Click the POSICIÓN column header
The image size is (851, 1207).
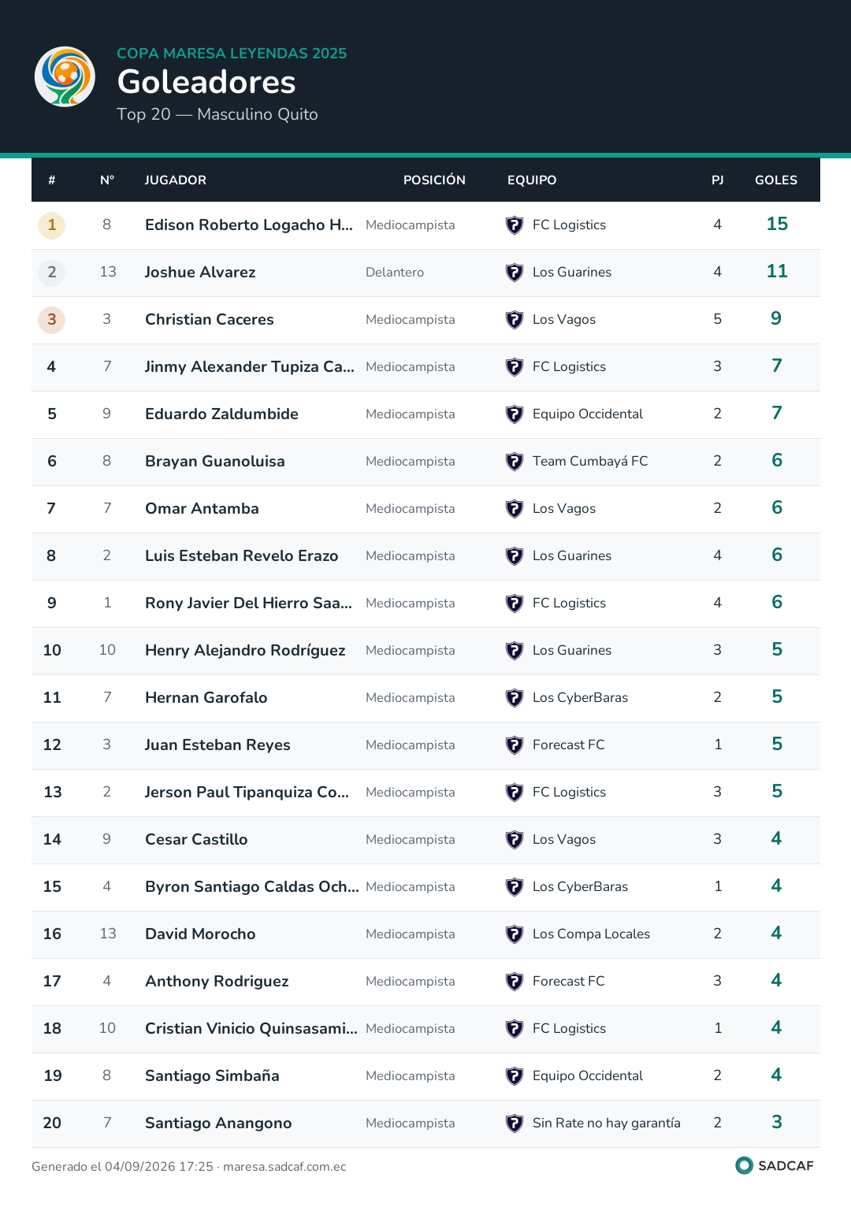click(x=434, y=180)
